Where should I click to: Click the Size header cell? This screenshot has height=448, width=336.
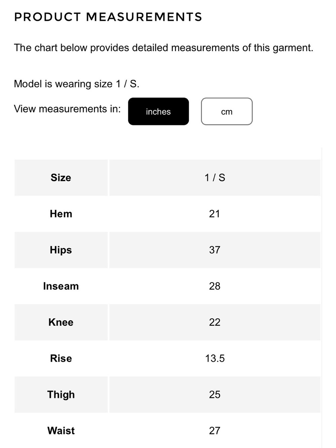(61, 177)
